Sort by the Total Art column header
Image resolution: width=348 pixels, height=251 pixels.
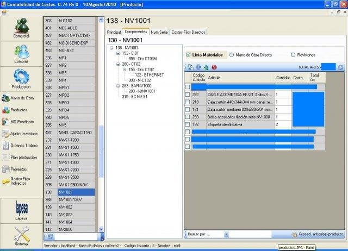pyautogui.click(x=316, y=77)
